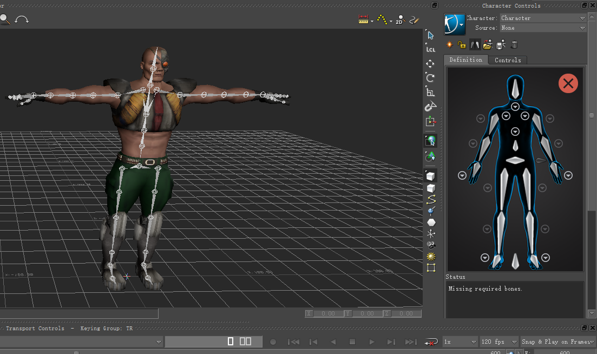
Task: Click the load character folder icon
Action: pyautogui.click(x=488, y=45)
